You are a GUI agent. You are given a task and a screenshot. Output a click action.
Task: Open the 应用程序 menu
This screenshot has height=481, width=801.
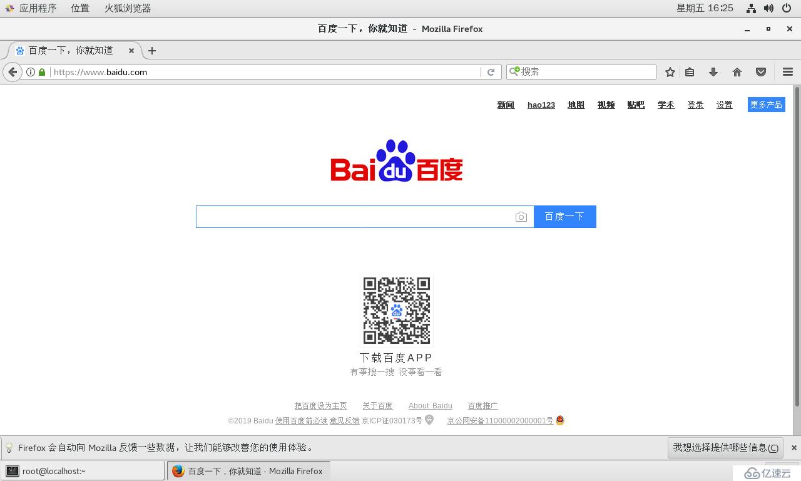click(x=30, y=8)
